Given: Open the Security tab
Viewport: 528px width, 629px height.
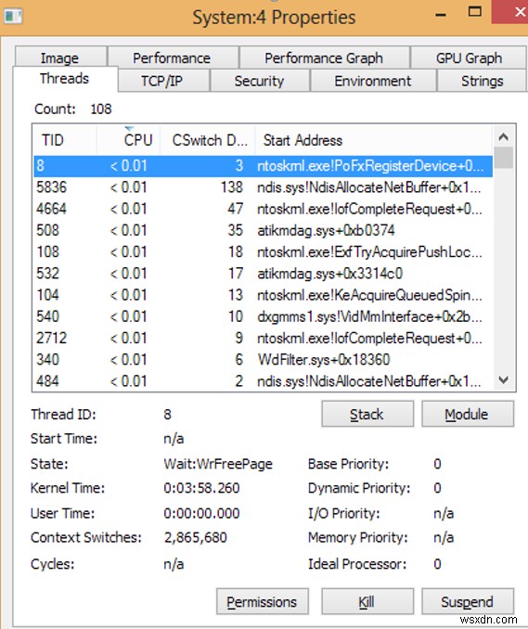Looking at the screenshot, I should tap(259, 81).
